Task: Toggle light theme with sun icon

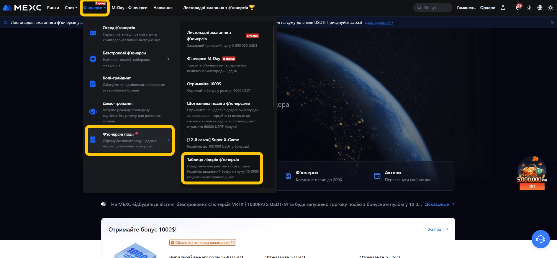Action: tap(551, 8)
